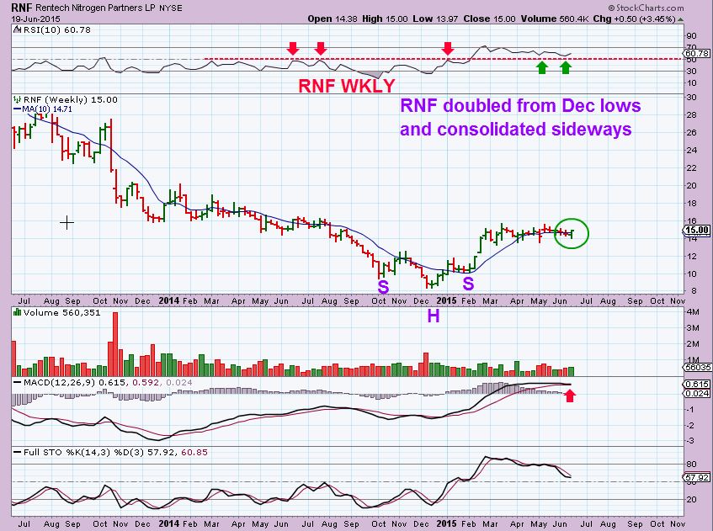Click the RNF (Weekly) 15.00 legend

click(71, 99)
